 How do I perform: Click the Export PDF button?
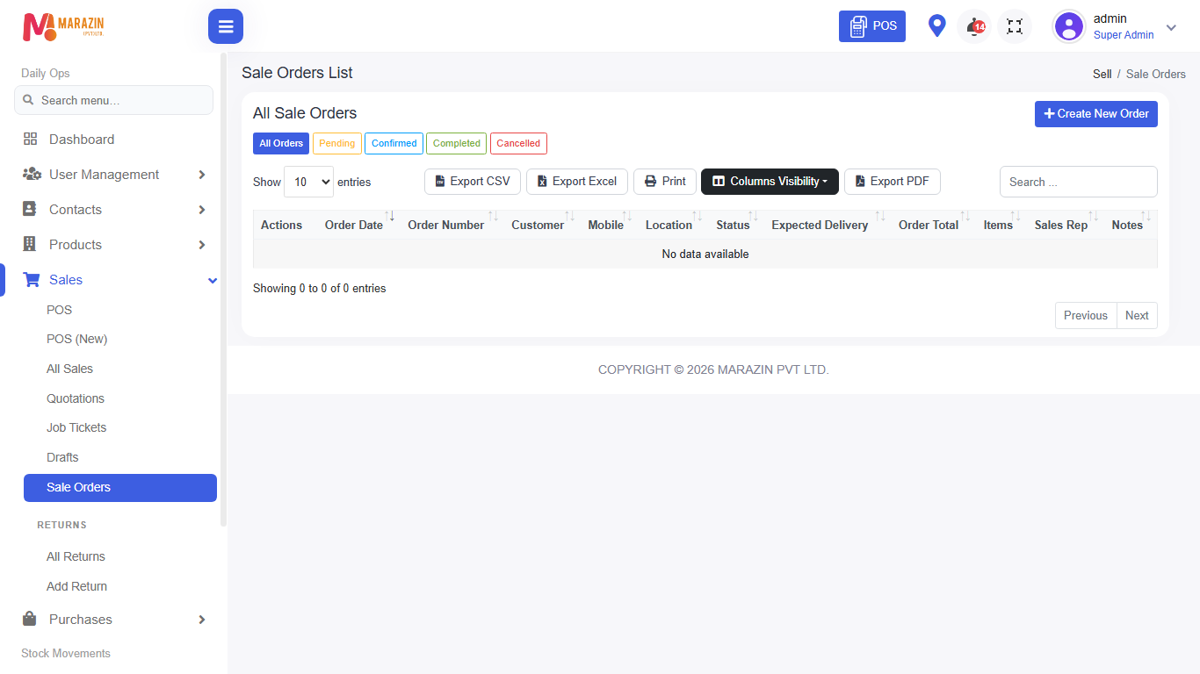[x=893, y=182]
